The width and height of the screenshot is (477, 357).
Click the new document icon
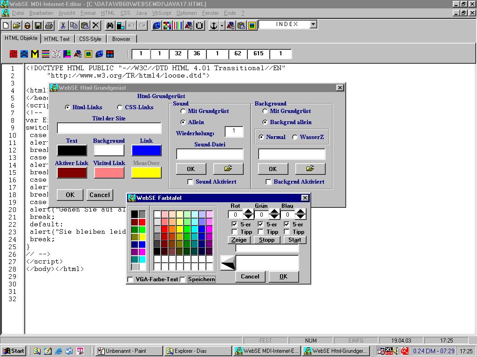(6, 26)
